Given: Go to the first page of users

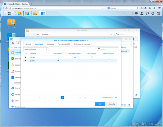Looking at the screenshot, I should point(40,98).
